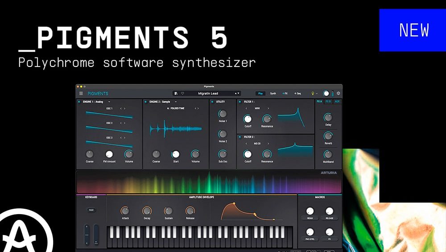The width and height of the screenshot is (446, 252).
Task: Open Engine 1 Analog type dropdown
Action: click(109, 102)
